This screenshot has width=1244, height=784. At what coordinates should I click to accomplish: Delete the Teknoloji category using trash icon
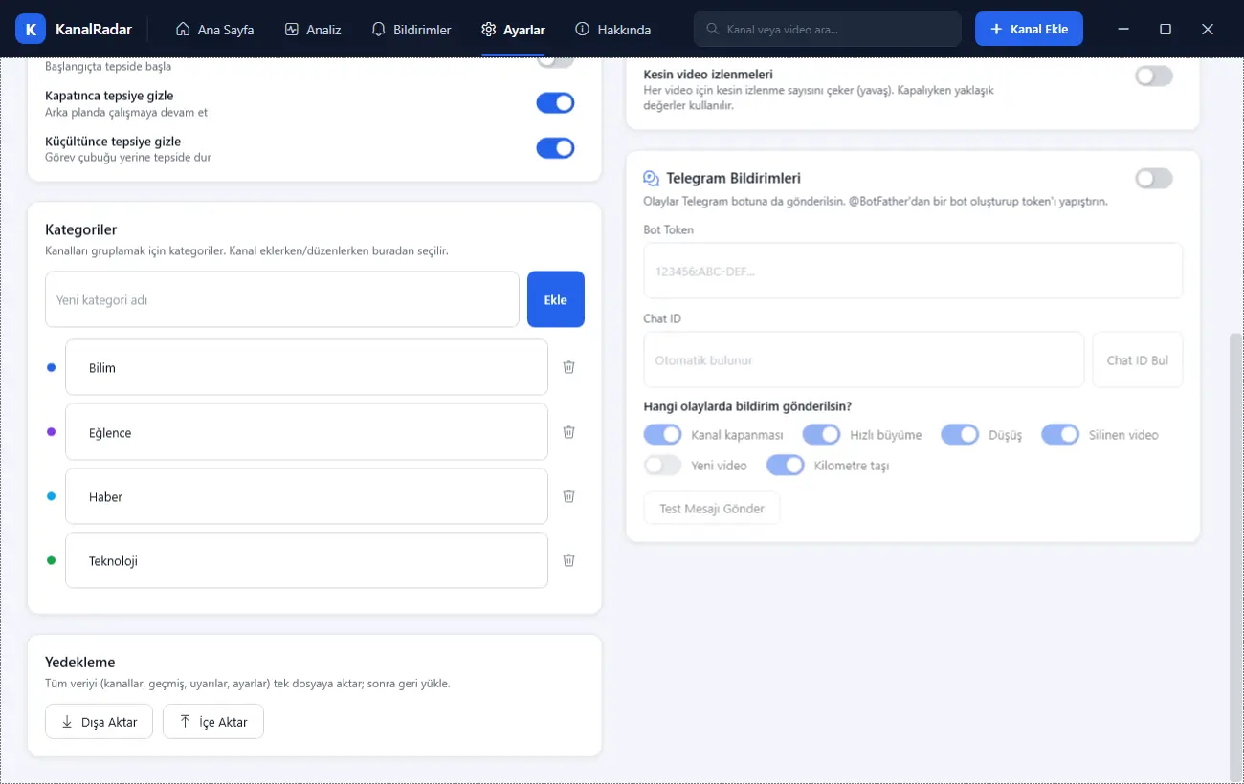point(568,560)
